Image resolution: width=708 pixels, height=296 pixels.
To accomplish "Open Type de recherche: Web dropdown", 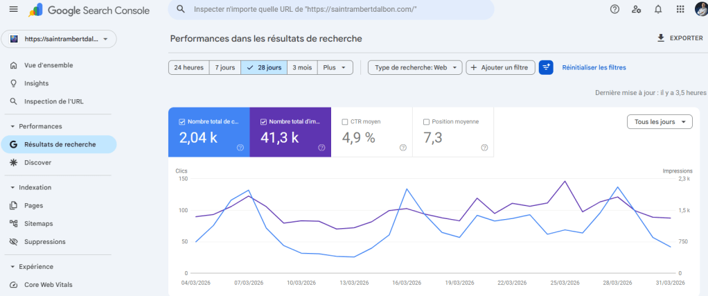I will [x=415, y=67].
